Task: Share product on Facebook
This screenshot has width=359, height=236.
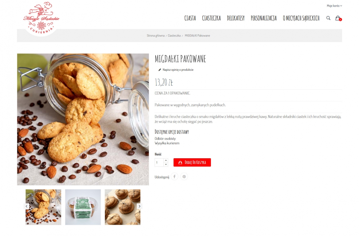Action: tap(174, 177)
